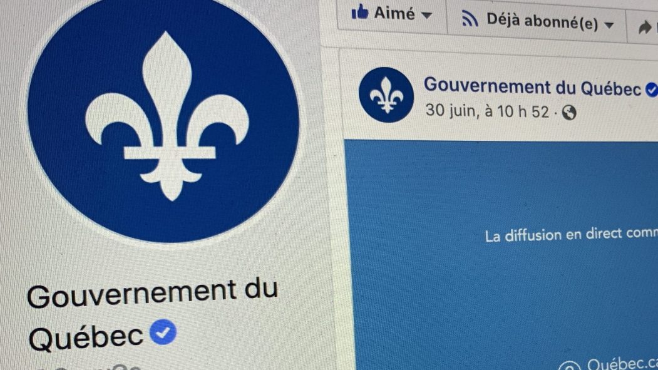Click the Aimé button label
This screenshot has height=370, width=658.
pos(394,13)
